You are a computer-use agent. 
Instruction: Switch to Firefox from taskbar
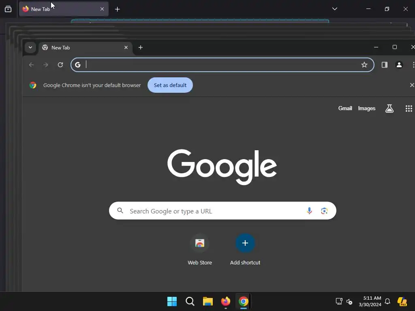[x=226, y=301]
